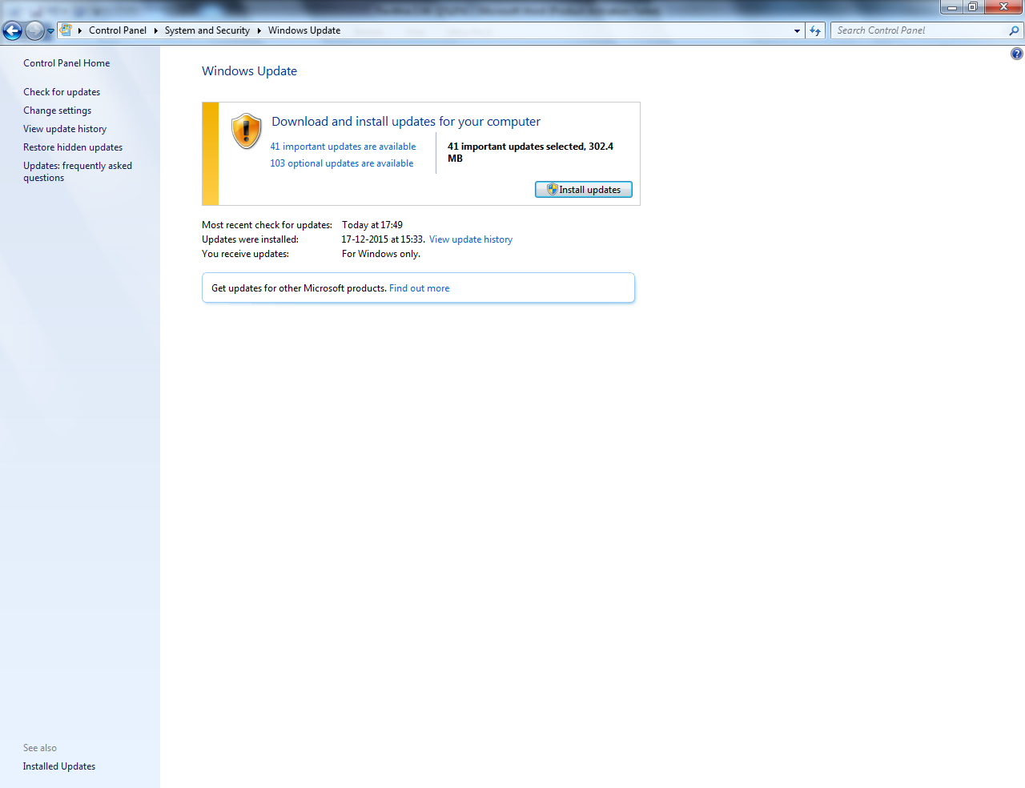Focus the Search Control Panel field
1025x788 pixels.
pyautogui.click(x=918, y=30)
